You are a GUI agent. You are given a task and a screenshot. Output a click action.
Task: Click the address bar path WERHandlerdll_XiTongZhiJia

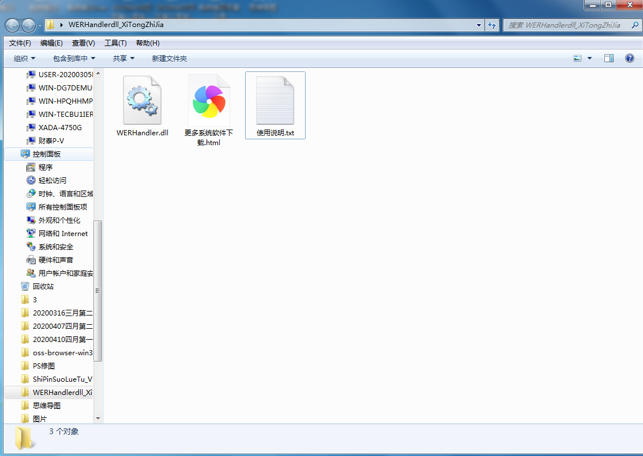(116, 25)
